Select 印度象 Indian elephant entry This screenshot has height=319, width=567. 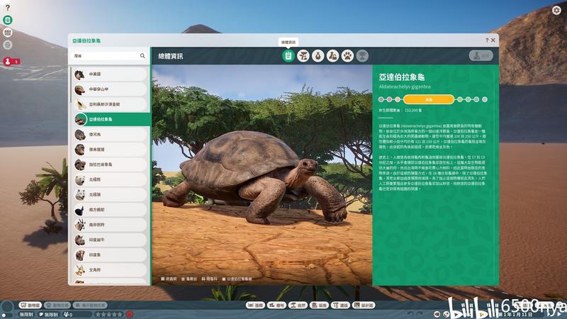(x=110, y=255)
